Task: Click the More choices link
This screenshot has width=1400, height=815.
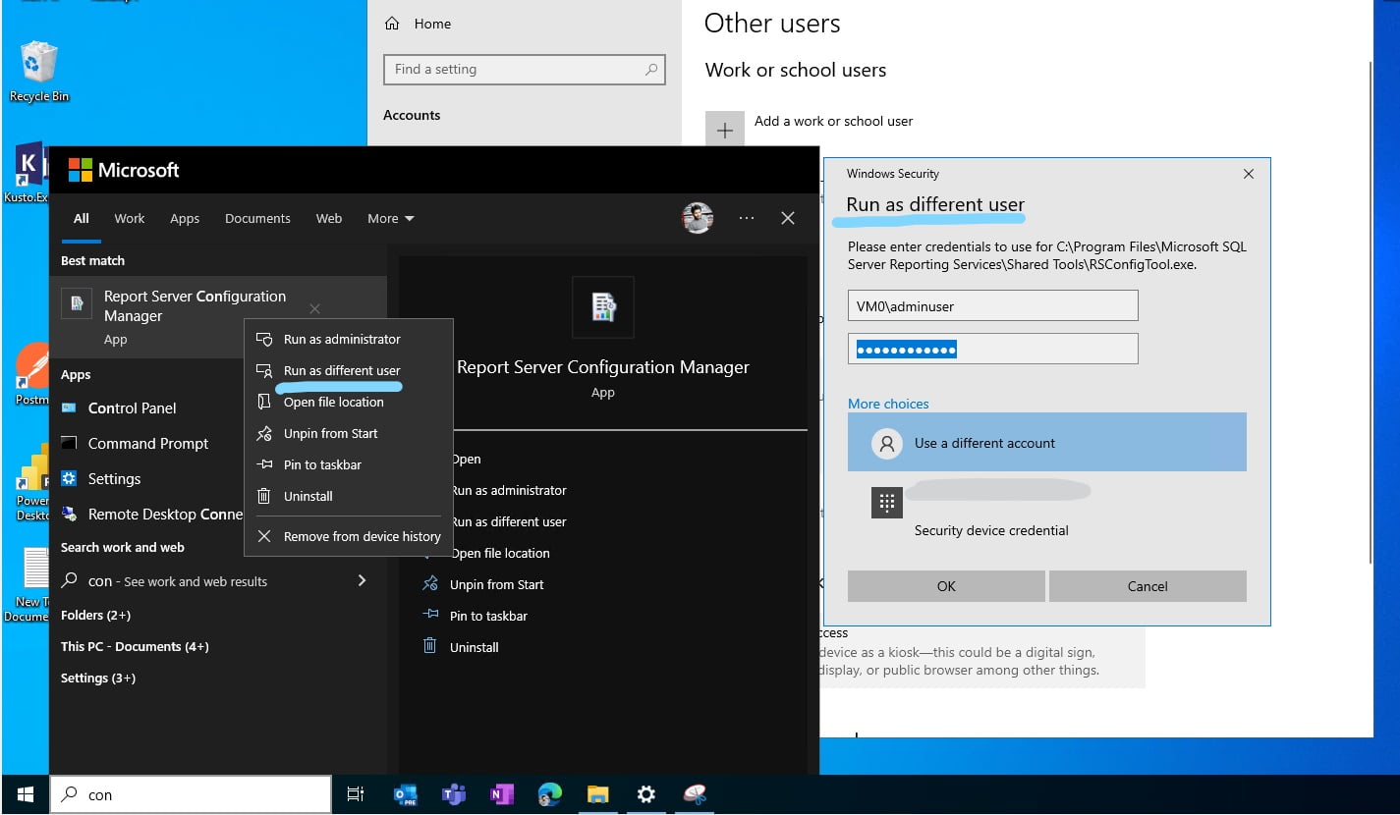Action: (888, 404)
